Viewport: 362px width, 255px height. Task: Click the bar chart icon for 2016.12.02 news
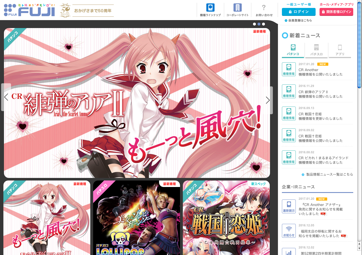point(289,252)
